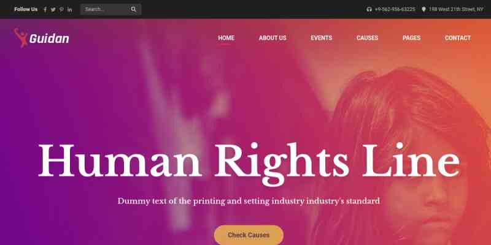Click the Guidan logo figure icon
The image size is (491, 245).
click(x=21, y=38)
